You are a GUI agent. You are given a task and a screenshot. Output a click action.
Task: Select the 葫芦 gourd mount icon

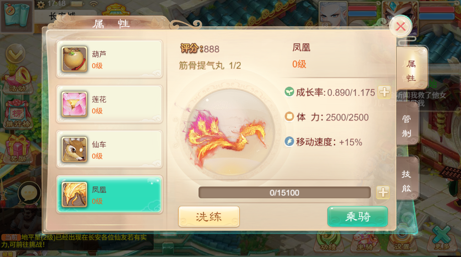point(74,59)
